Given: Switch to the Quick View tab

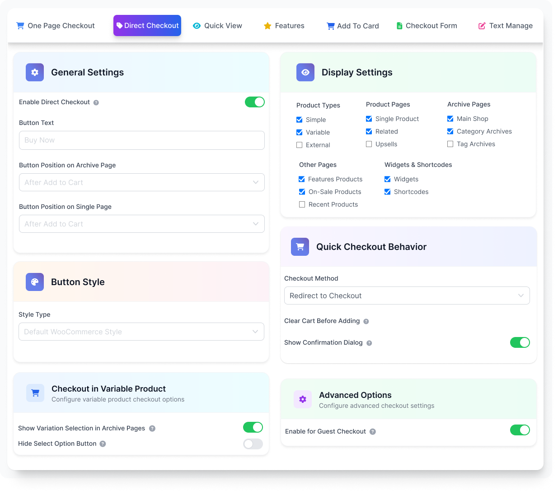Looking at the screenshot, I should coord(217,26).
